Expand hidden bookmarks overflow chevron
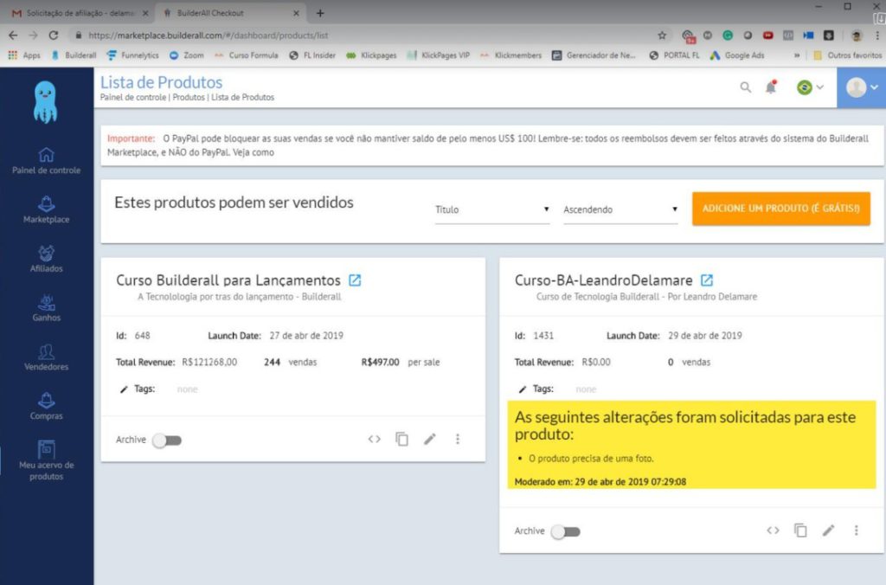886x585 pixels. click(x=797, y=55)
